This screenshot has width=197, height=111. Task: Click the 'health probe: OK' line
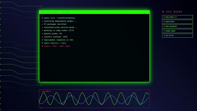coord(52,34)
